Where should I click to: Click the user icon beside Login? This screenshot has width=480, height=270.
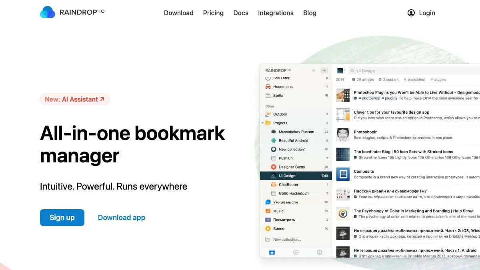tap(411, 13)
